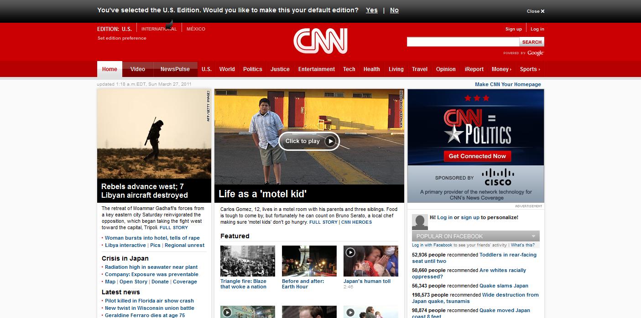Open the Triangle fire thumbnail image
The width and height of the screenshot is (641, 318).
247,261
